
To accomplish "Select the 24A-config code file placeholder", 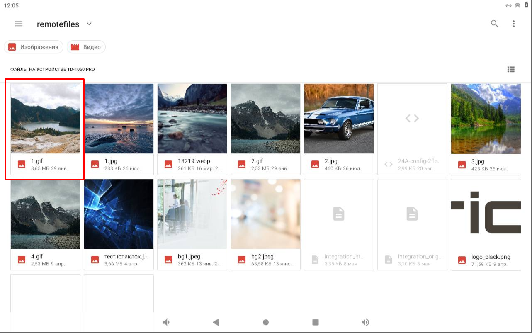I will (x=413, y=119).
